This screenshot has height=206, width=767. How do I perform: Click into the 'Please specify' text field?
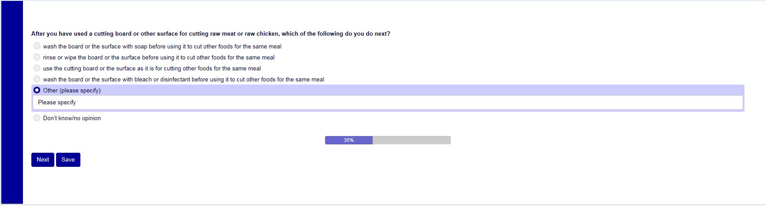point(388,103)
